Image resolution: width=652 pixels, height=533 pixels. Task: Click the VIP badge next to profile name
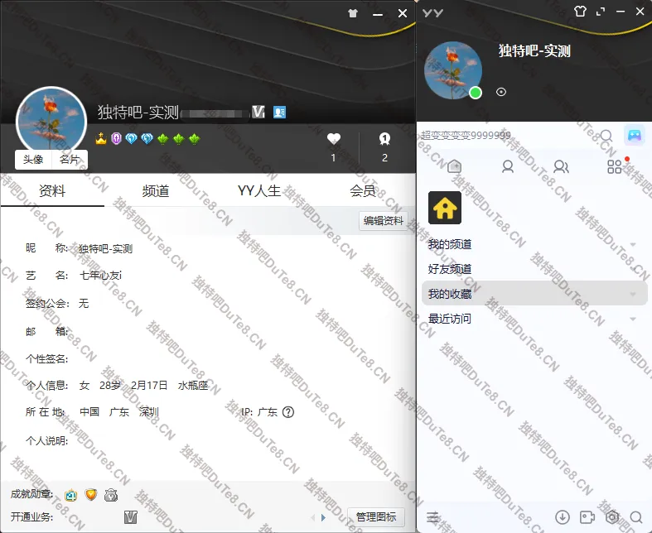click(258, 112)
